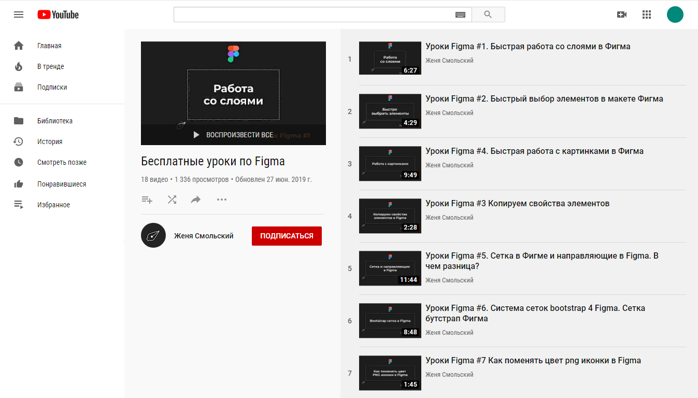Click Женя Смольский under Уроки Figma #1
The width and height of the screenshot is (698, 398).
(x=449, y=61)
